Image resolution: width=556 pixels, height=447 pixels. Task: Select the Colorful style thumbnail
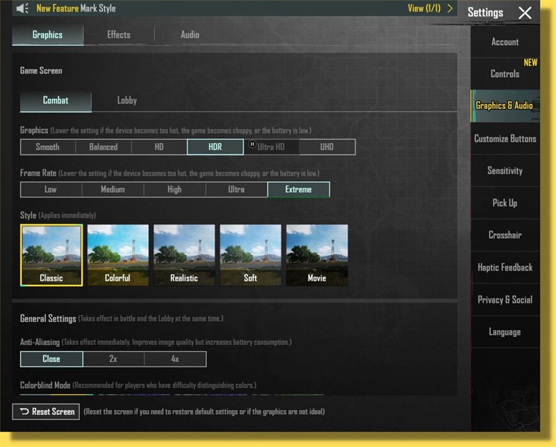click(x=118, y=255)
